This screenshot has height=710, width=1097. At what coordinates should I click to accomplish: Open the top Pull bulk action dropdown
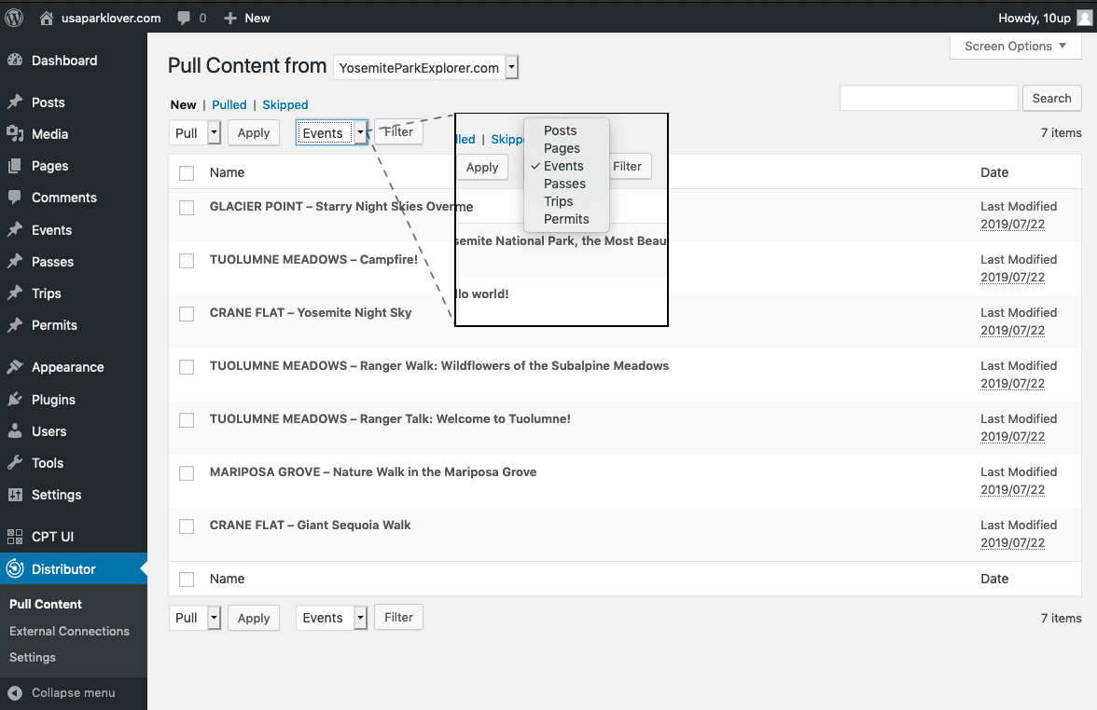pyautogui.click(x=195, y=132)
